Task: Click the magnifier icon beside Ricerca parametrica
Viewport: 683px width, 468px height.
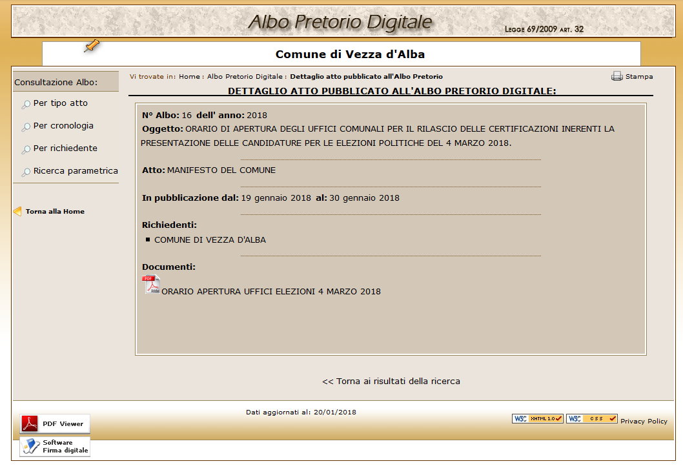Action: point(26,172)
